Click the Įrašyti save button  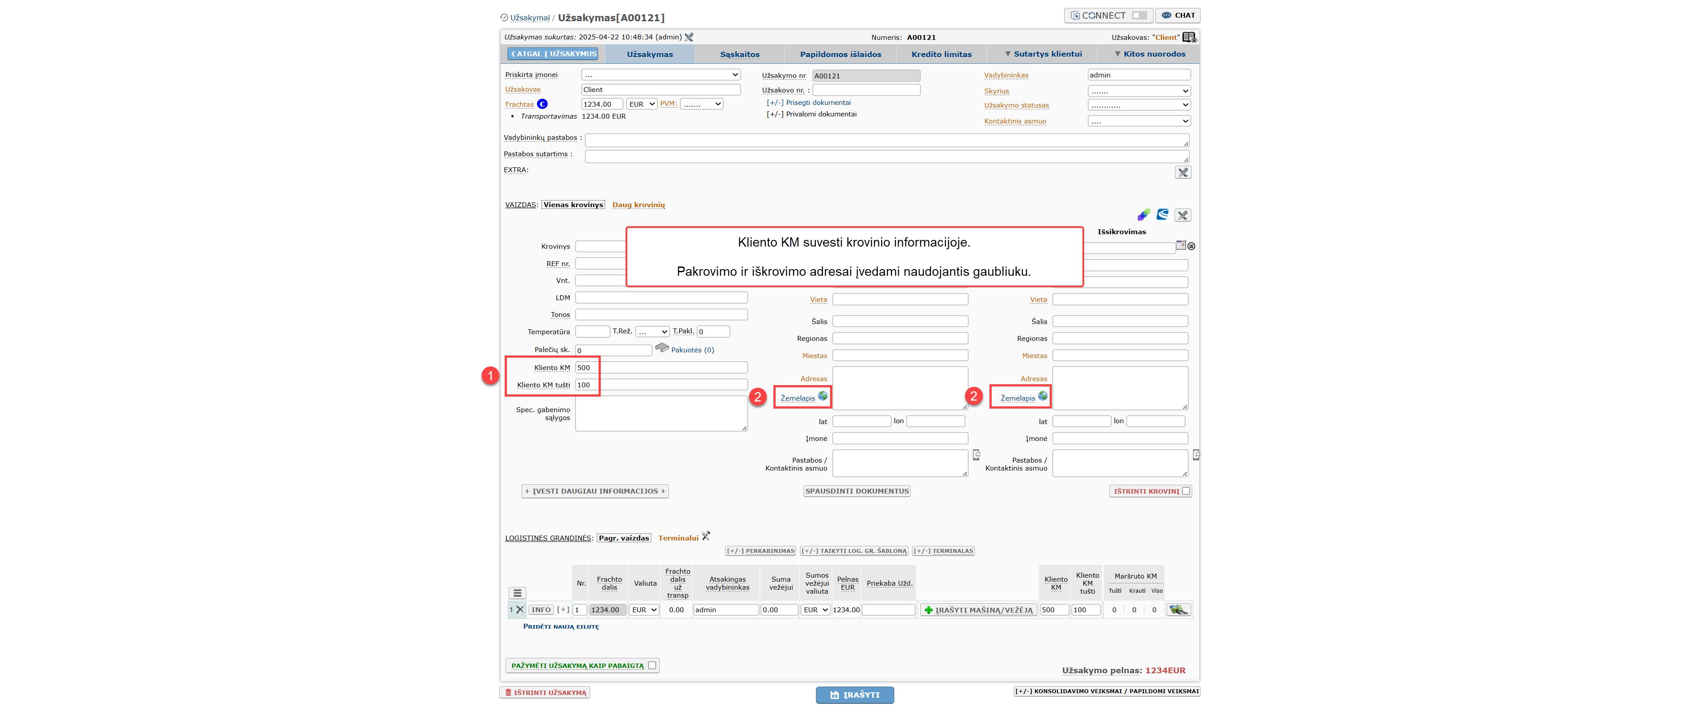(x=854, y=695)
